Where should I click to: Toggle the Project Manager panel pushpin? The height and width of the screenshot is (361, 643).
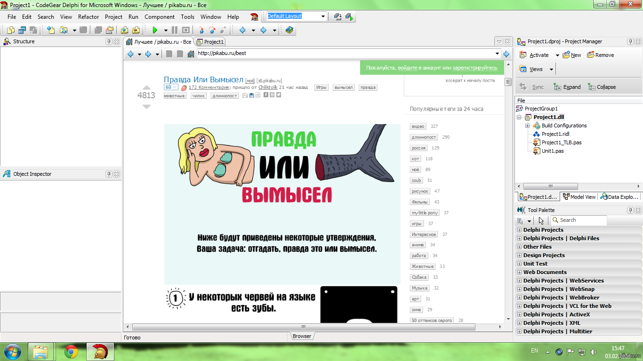(x=630, y=41)
